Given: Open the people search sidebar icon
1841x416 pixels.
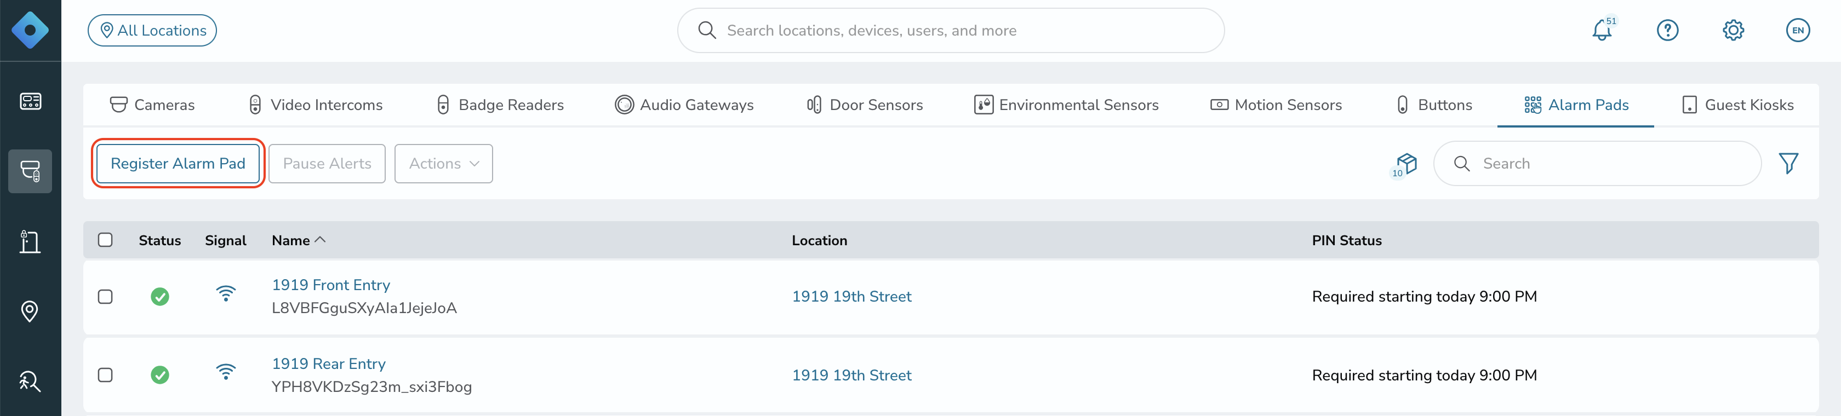Looking at the screenshot, I should point(30,381).
